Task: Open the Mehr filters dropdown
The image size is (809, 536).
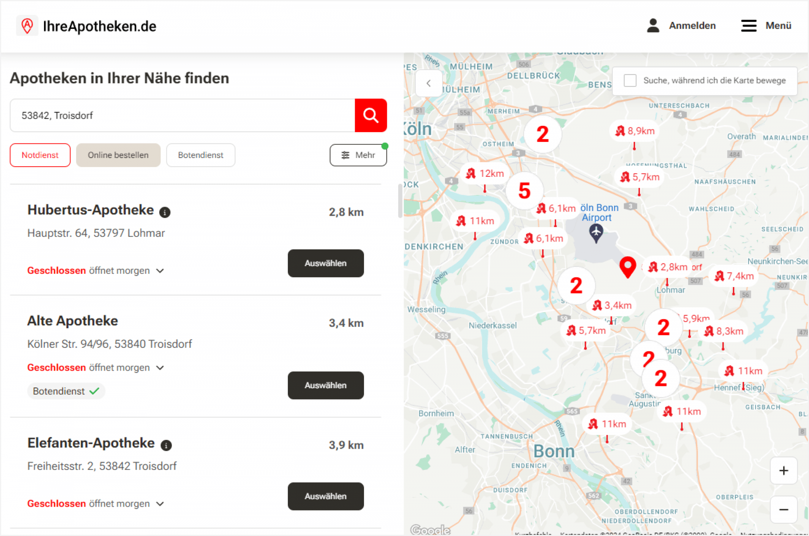Action: [x=358, y=155]
